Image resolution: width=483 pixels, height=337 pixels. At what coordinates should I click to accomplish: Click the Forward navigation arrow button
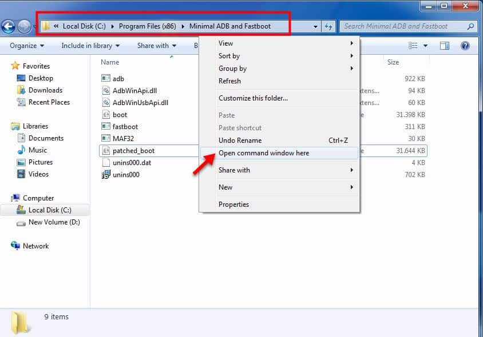coord(24,26)
